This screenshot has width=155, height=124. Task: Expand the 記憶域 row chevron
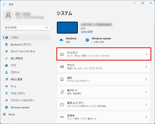(146, 117)
